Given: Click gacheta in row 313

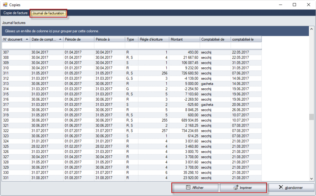Looking at the screenshot, I should click(x=207, y=84).
